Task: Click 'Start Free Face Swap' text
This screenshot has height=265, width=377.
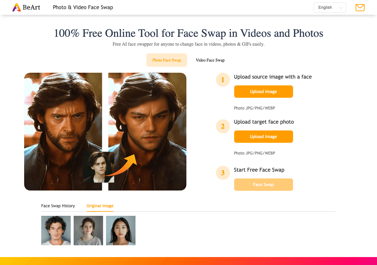Action: click(x=259, y=170)
